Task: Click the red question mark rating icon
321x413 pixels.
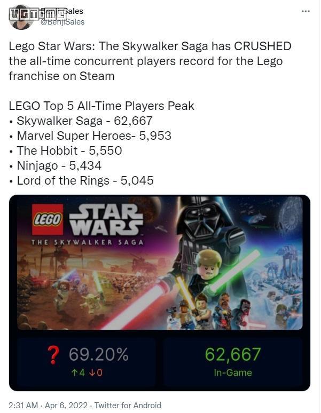Action: [x=53, y=354]
